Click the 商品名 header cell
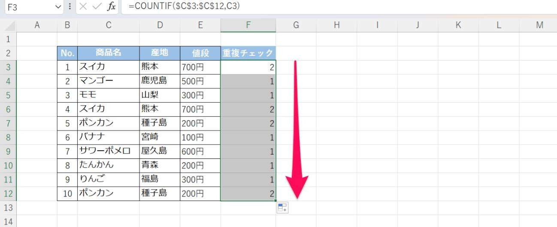 (x=109, y=53)
